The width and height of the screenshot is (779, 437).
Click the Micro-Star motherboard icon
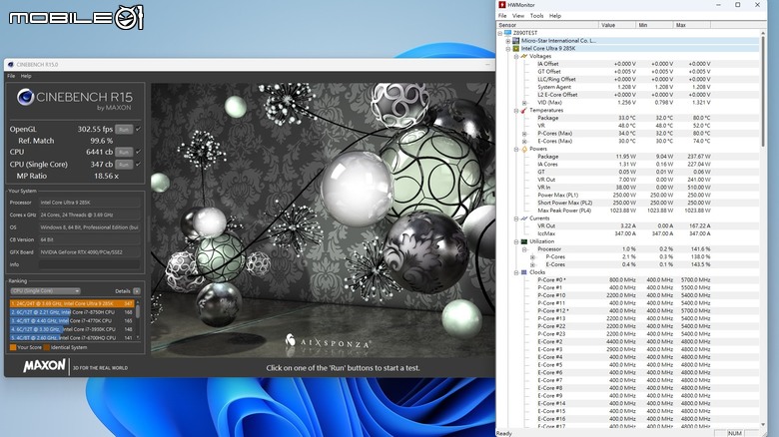coord(515,41)
